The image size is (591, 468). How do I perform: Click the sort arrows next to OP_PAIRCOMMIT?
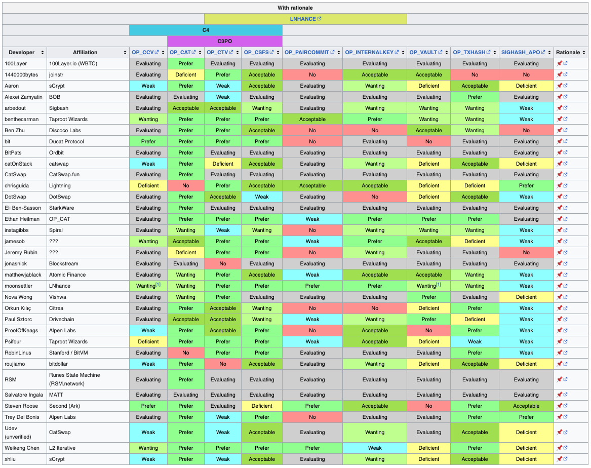coord(338,52)
